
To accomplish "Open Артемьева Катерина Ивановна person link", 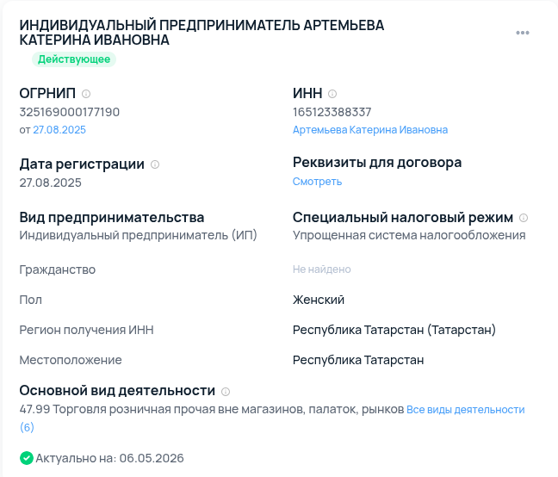I will pyautogui.click(x=370, y=130).
